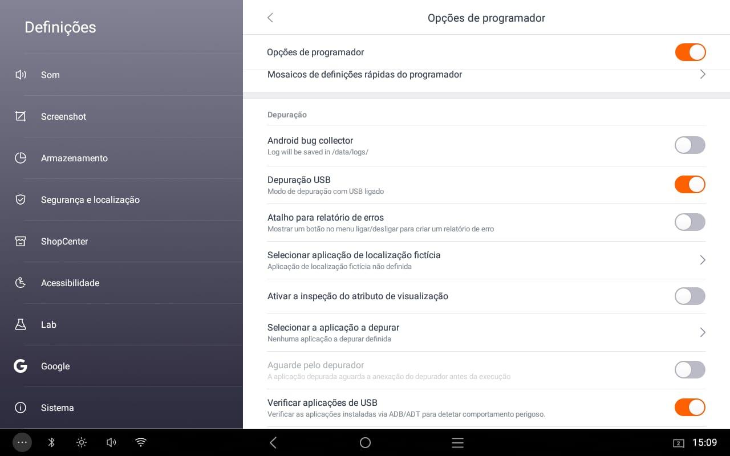The image size is (730, 456).
Task: Expand Mosaicos de definições rápidas chevron
Action: (x=703, y=75)
